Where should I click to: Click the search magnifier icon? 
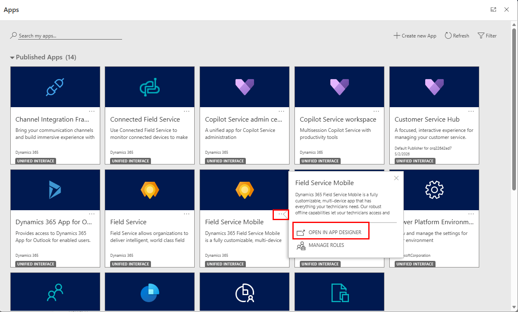pyautogui.click(x=14, y=35)
